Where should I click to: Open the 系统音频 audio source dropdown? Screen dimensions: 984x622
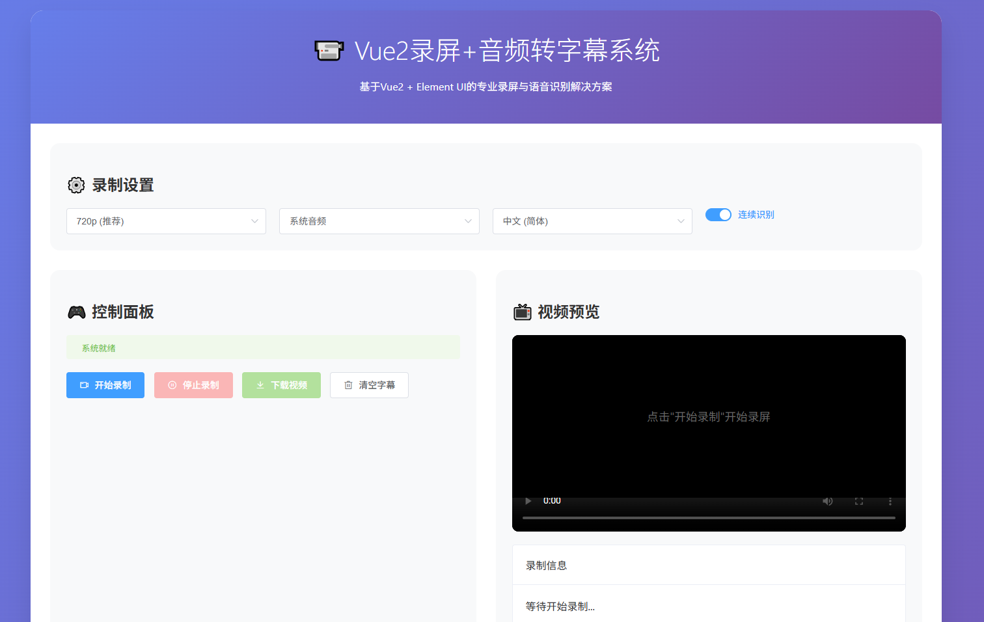pos(379,221)
